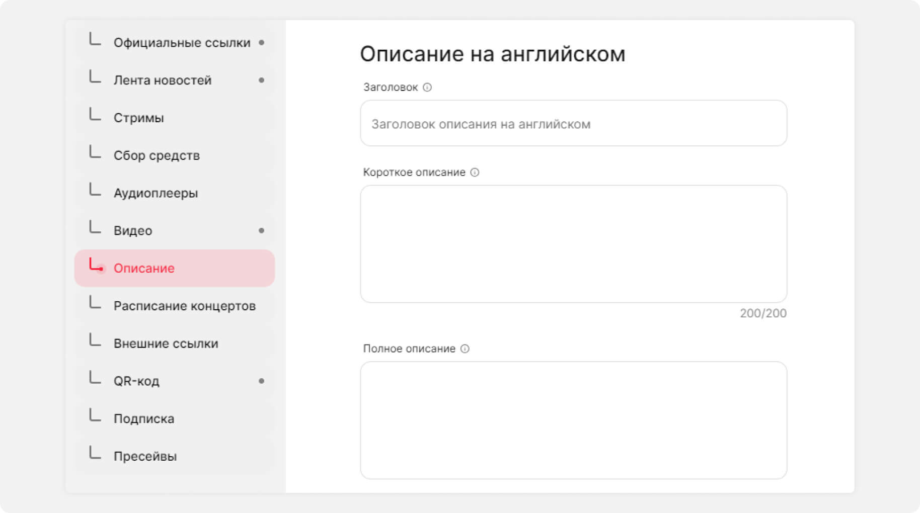Click status dot next to Официальные ссылки
The height and width of the screenshot is (513, 920).
click(261, 43)
